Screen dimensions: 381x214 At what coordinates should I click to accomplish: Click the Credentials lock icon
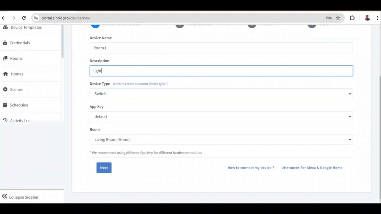coord(5,43)
